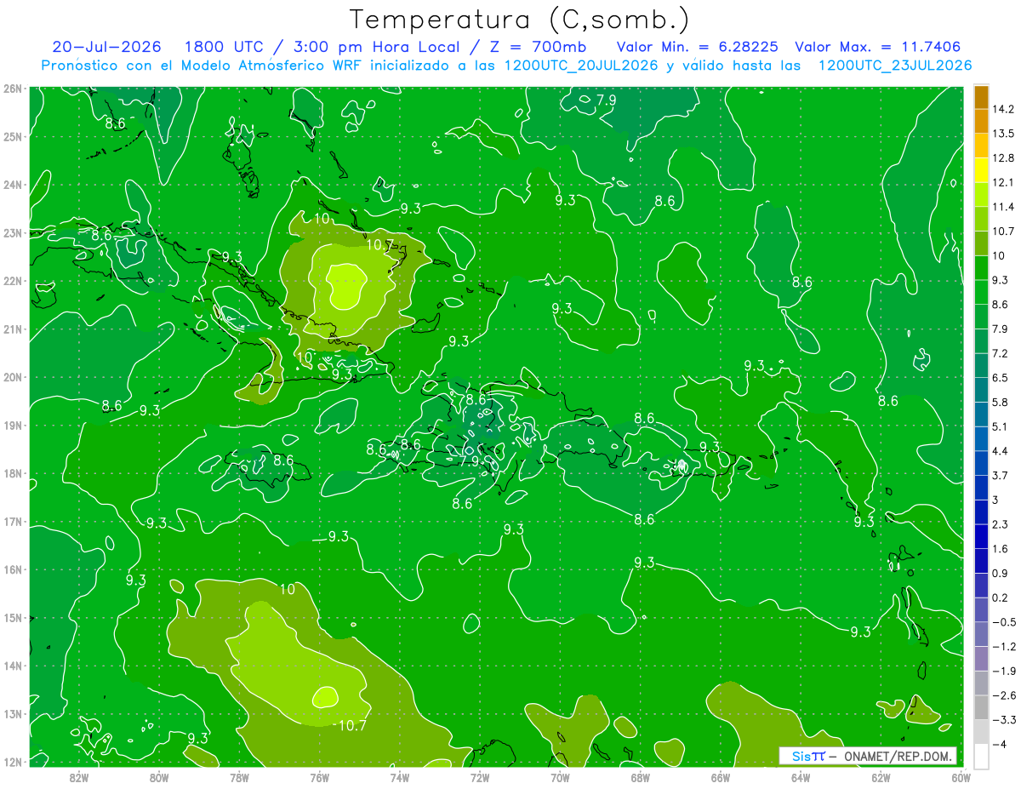Click the 0.2 label on color scale

tap(1001, 597)
